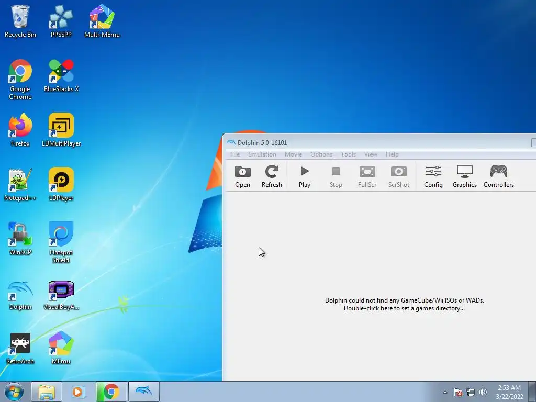Open the View menu

(x=371, y=154)
